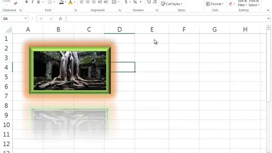Image resolution: width=272 pixels, height=153 pixels.
Task: Select all cells using corner triangle
Action: point(8,29)
